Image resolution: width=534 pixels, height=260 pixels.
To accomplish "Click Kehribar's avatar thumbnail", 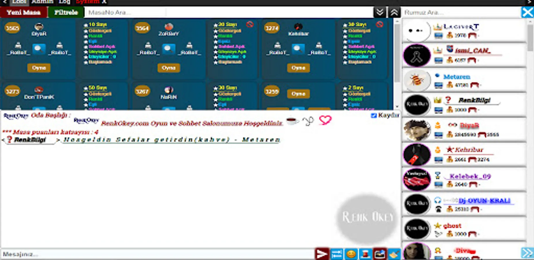I will [417, 155].
